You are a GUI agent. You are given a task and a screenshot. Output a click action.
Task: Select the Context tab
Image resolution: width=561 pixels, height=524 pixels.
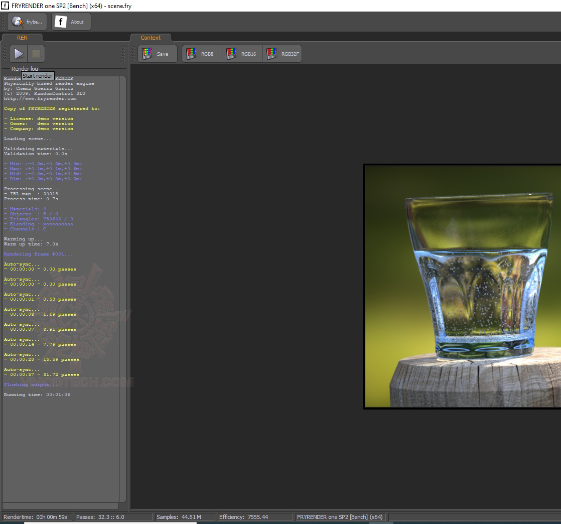(150, 38)
